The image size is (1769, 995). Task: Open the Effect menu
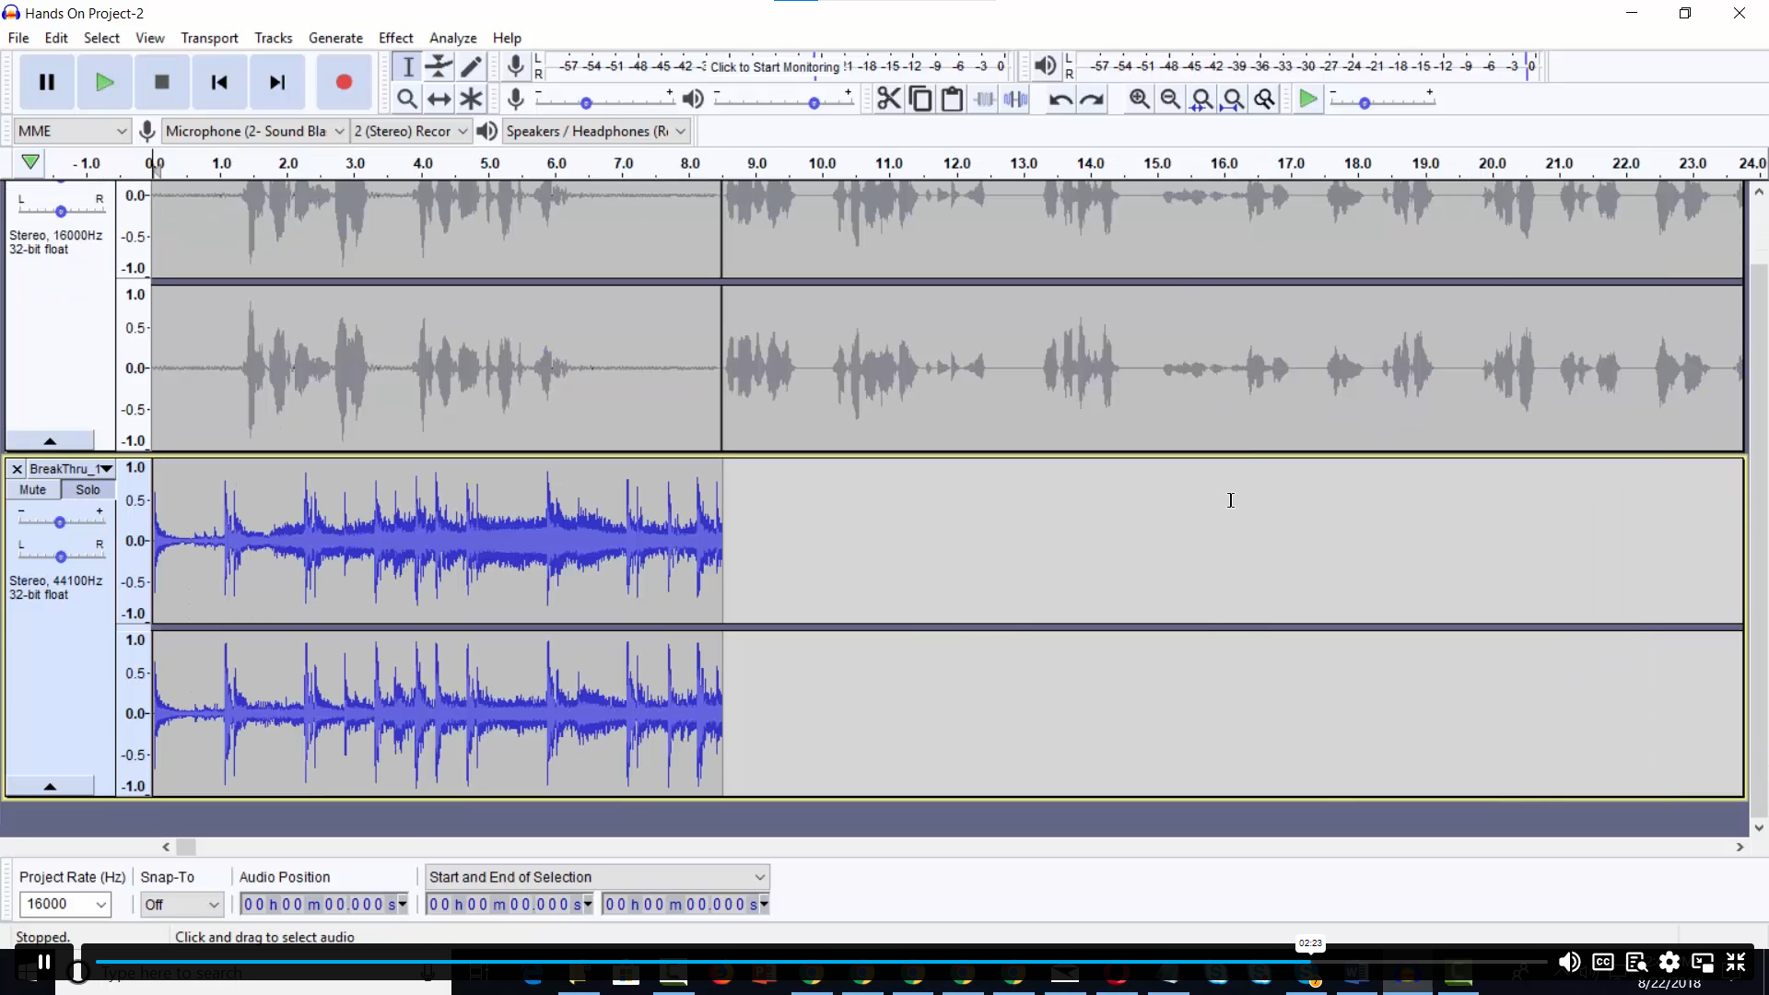pyautogui.click(x=395, y=38)
